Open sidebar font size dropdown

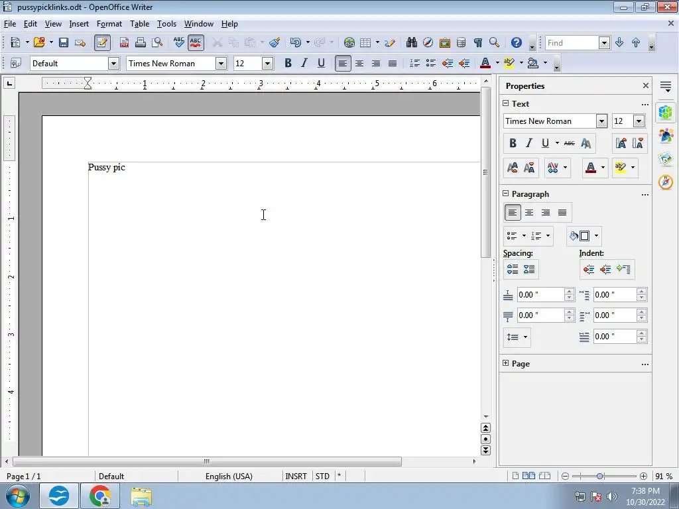pos(639,121)
